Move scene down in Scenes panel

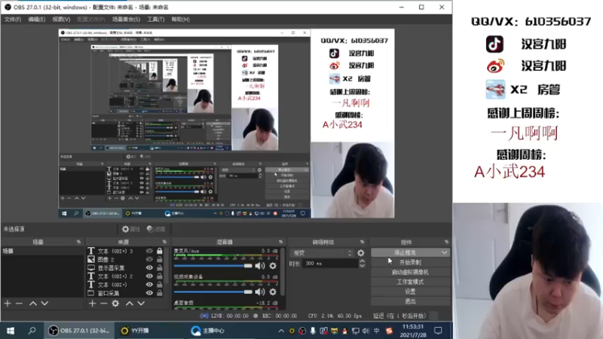click(x=44, y=304)
